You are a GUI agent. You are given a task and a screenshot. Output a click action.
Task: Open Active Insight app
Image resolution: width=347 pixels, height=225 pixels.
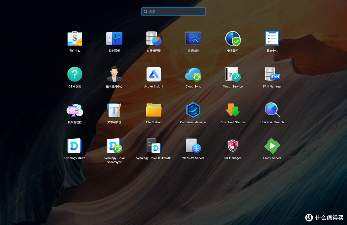click(x=154, y=74)
